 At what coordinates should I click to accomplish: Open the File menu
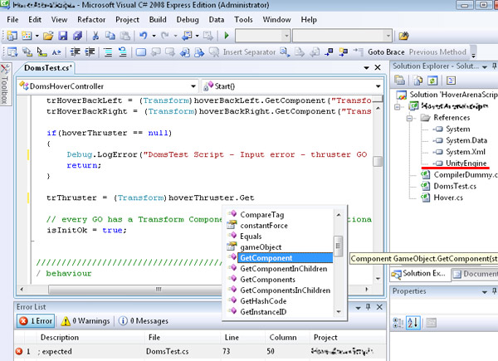pyautogui.click(x=12, y=20)
